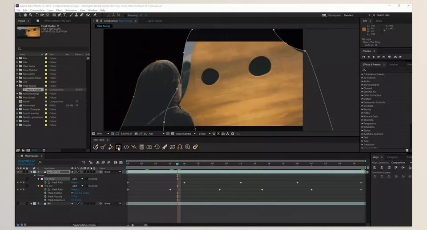The width and height of the screenshot is (427, 230).
Task: Select the Zoom magnifier tool
Action: (x=31, y=15)
